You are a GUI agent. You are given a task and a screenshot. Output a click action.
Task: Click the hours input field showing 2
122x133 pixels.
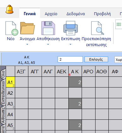tap(70, 59)
